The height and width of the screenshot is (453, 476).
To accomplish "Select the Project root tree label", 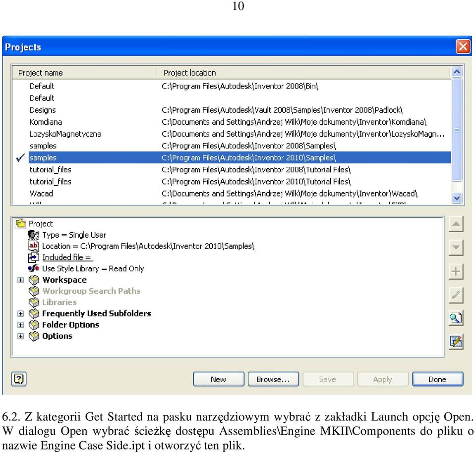I will coord(41,224).
